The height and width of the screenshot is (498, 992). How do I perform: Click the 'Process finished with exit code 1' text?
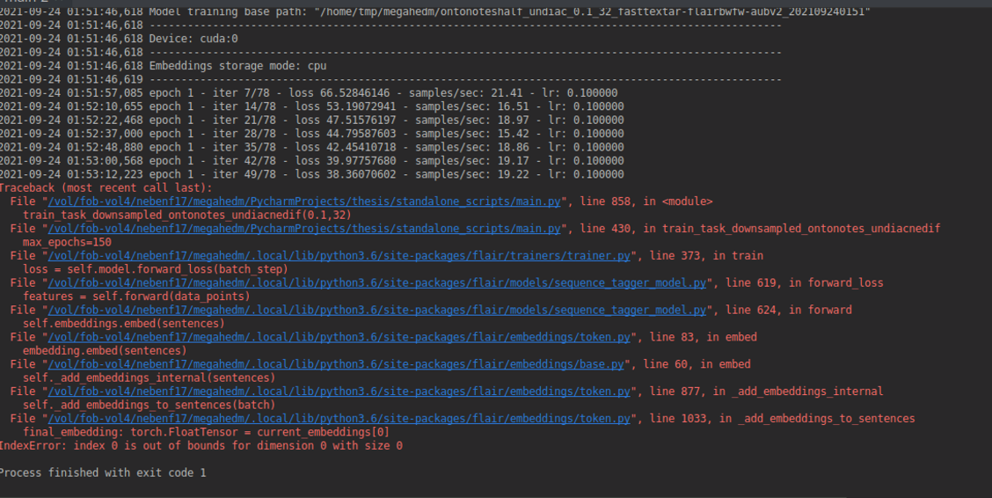pos(103,472)
